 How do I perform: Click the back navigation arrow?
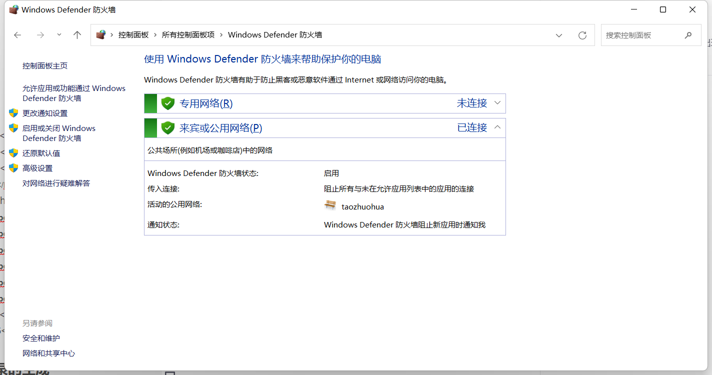(17, 35)
